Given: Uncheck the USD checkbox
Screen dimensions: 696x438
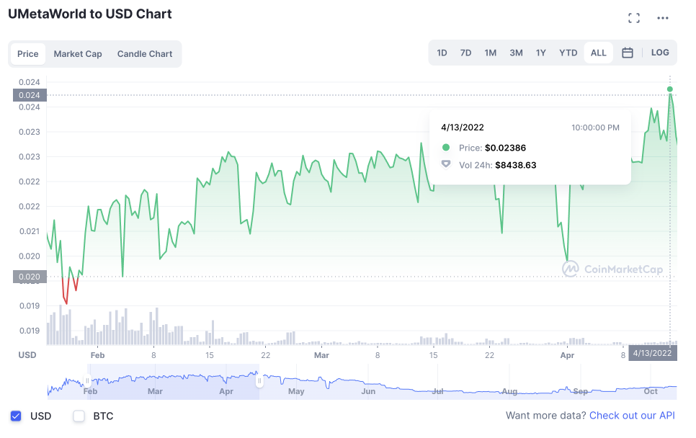Looking at the screenshot, I should pos(16,416).
